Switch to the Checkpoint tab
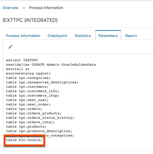 (x=57, y=36)
